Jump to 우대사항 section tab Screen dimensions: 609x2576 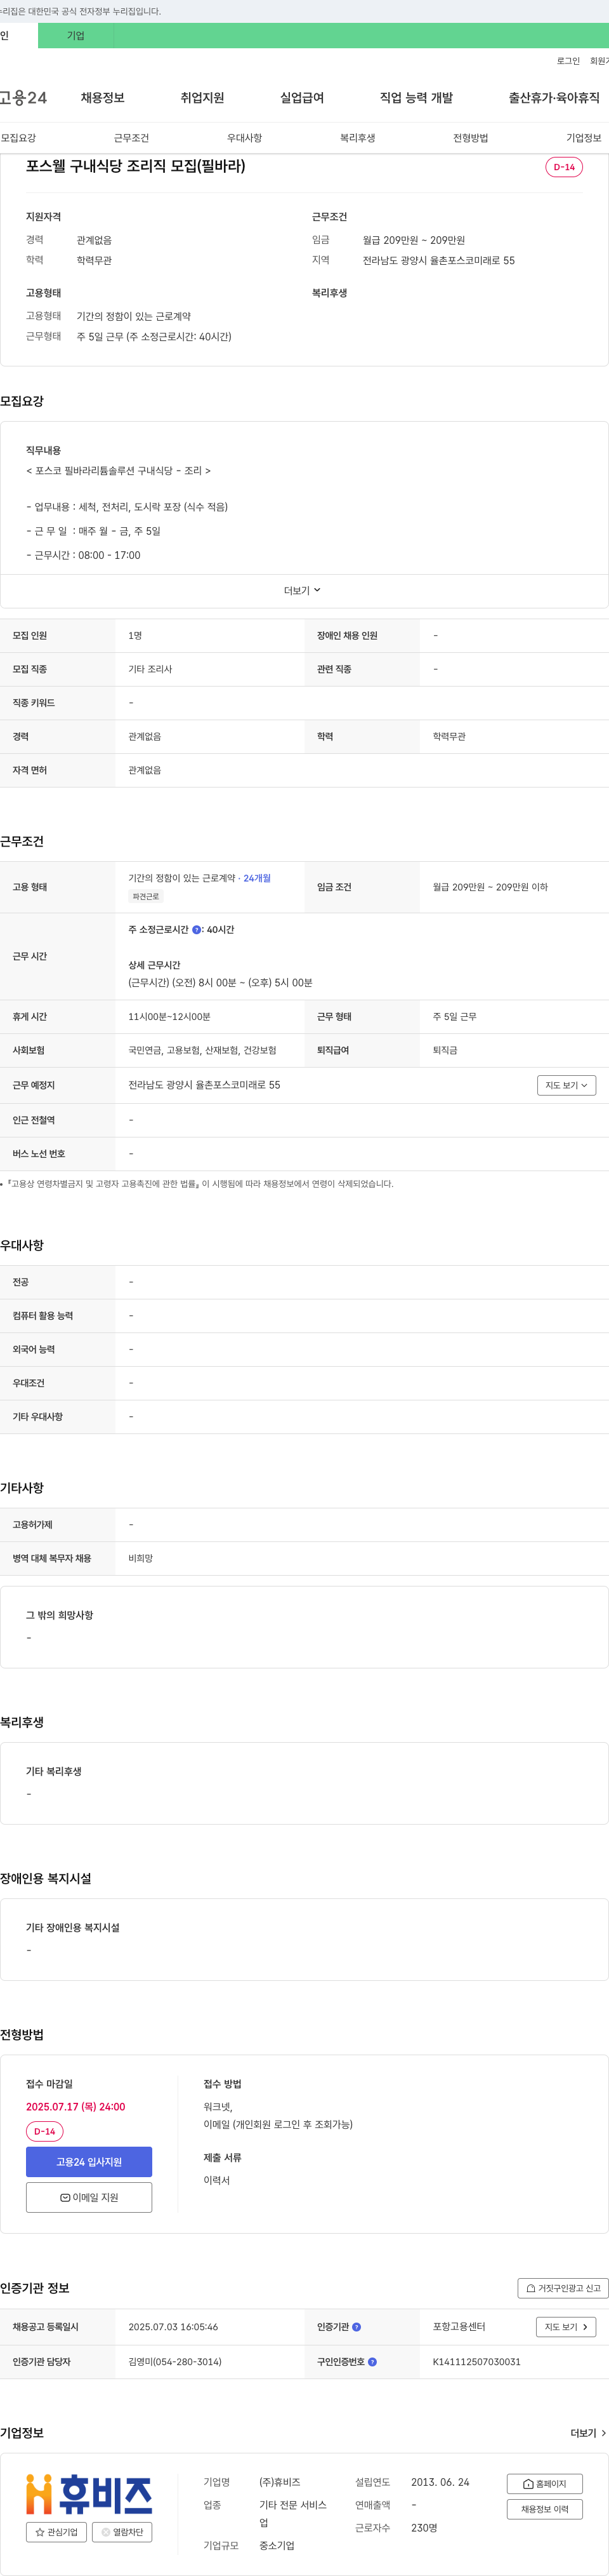tap(245, 138)
